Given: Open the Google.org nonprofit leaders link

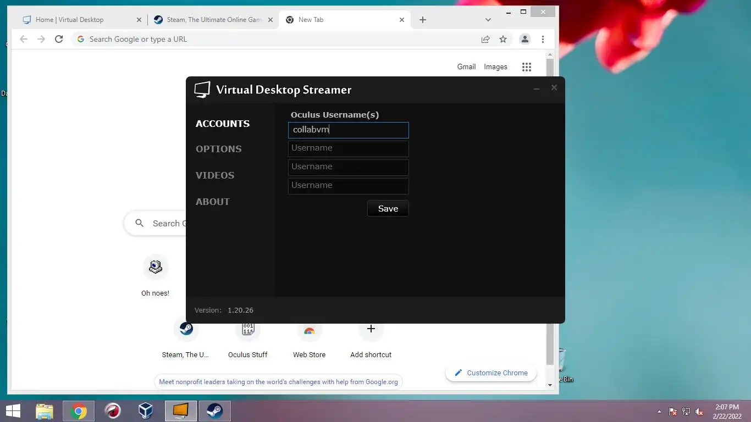Looking at the screenshot, I should tap(279, 382).
